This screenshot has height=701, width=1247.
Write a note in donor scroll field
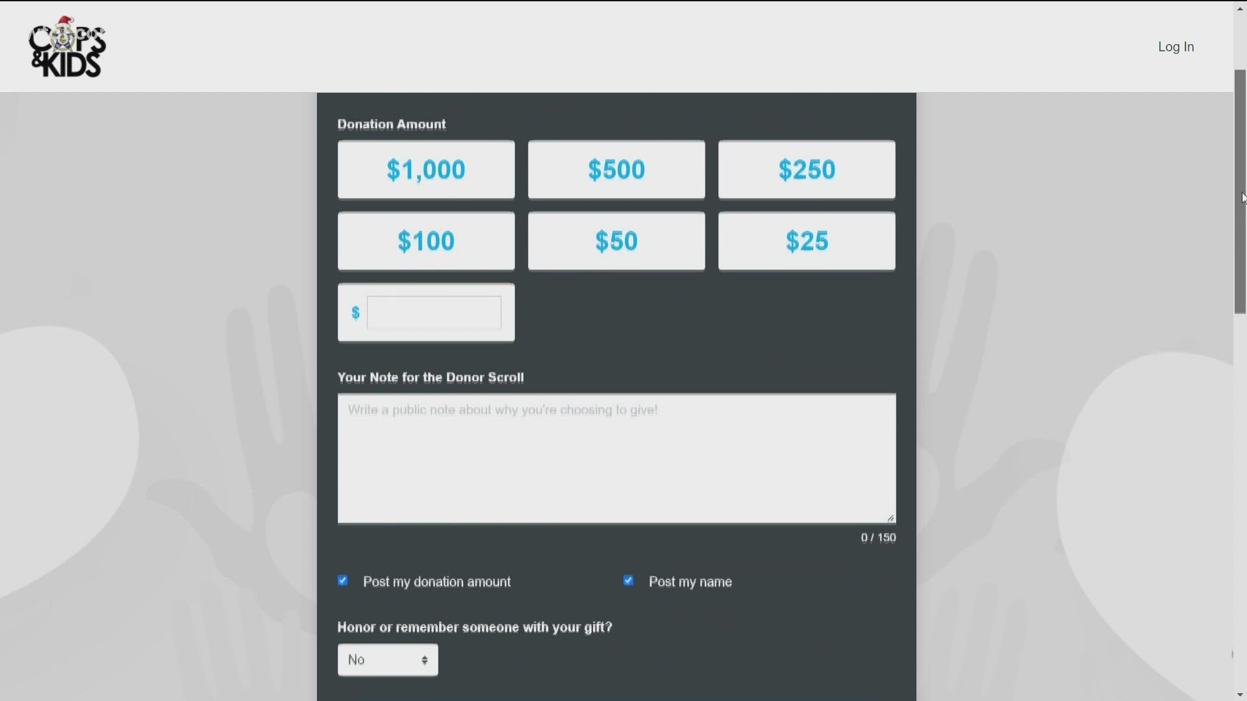(x=616, y=457)
